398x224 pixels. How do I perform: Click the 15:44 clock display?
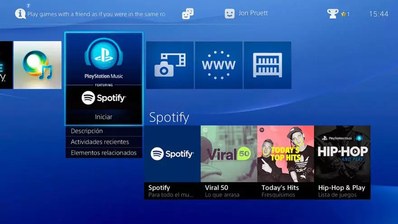tap(379, 14)
